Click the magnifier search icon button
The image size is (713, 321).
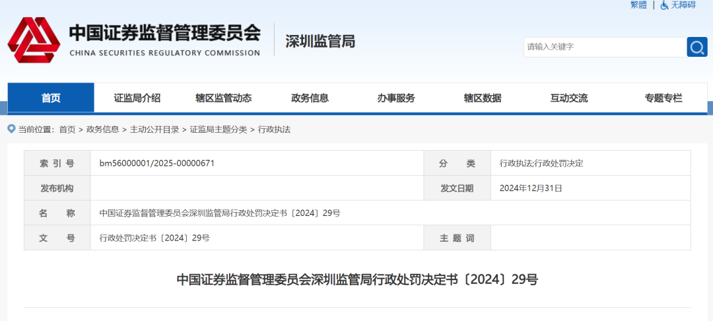coord(696,47)
